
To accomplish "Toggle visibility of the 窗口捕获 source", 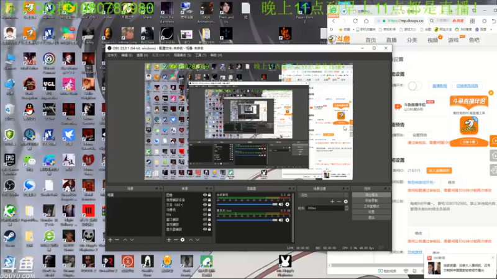I will 205,219.
